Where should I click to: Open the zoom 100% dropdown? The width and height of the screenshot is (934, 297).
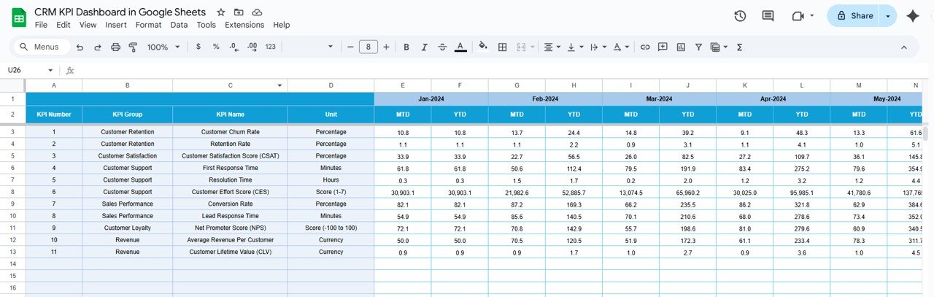(x=163, y=47)
